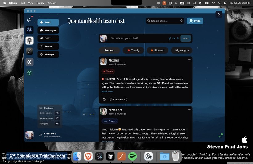Image resolution: width=253 pixels, height=164 pixels.
Task: Click the Post button
Action: 186,38
